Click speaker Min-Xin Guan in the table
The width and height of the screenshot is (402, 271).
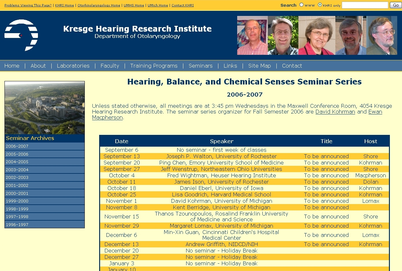[x=222, y=235]
